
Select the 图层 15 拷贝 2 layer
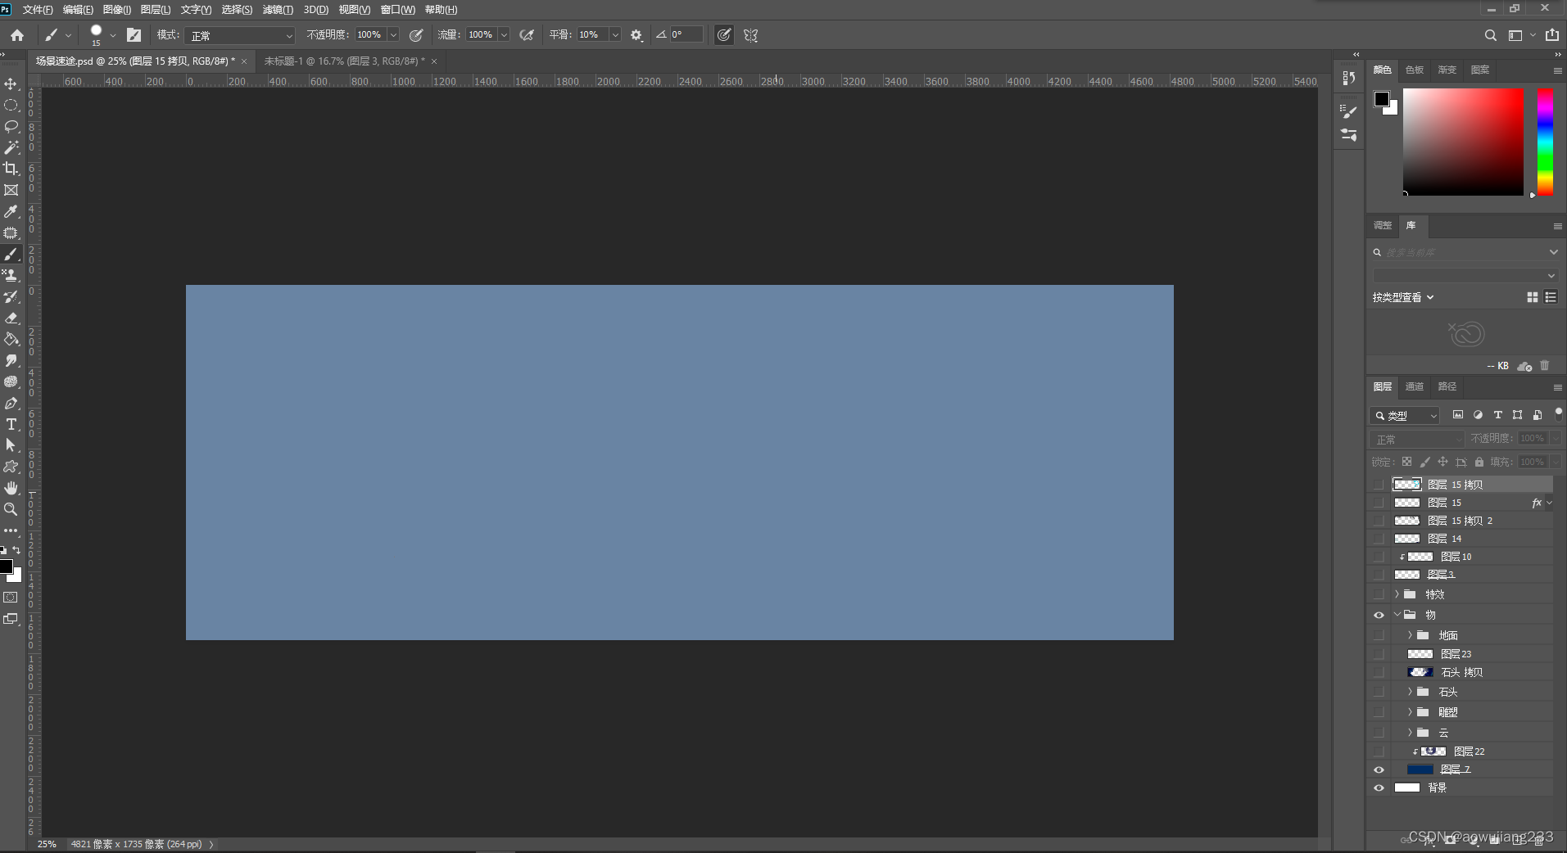(x=1462, y=521)
